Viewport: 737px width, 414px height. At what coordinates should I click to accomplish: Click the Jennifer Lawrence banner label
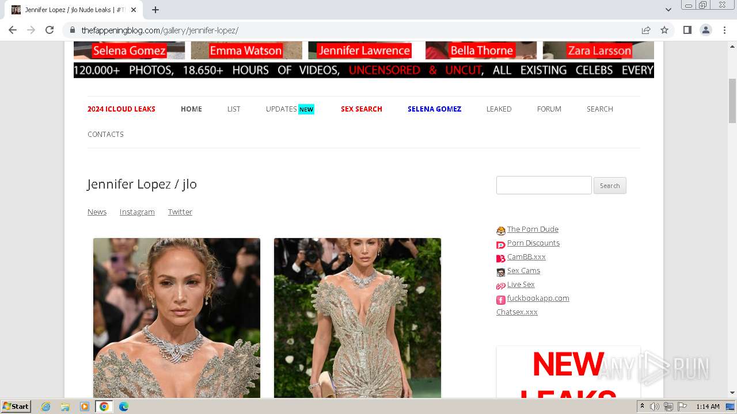click(364, 51)
